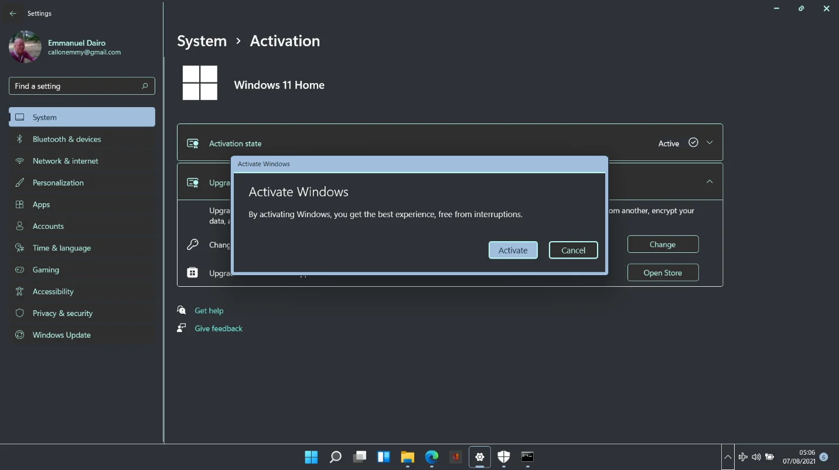
Task: Open the Widgets panel from the taskbar
Action: pyautogui.click(x=383, y=457)
